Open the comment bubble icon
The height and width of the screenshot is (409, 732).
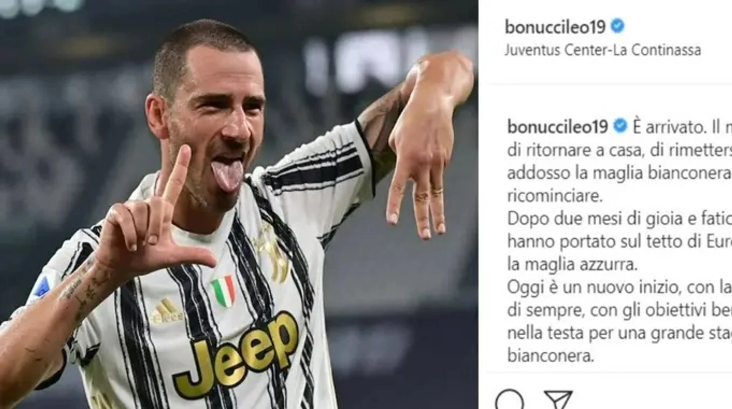[509, 400]
